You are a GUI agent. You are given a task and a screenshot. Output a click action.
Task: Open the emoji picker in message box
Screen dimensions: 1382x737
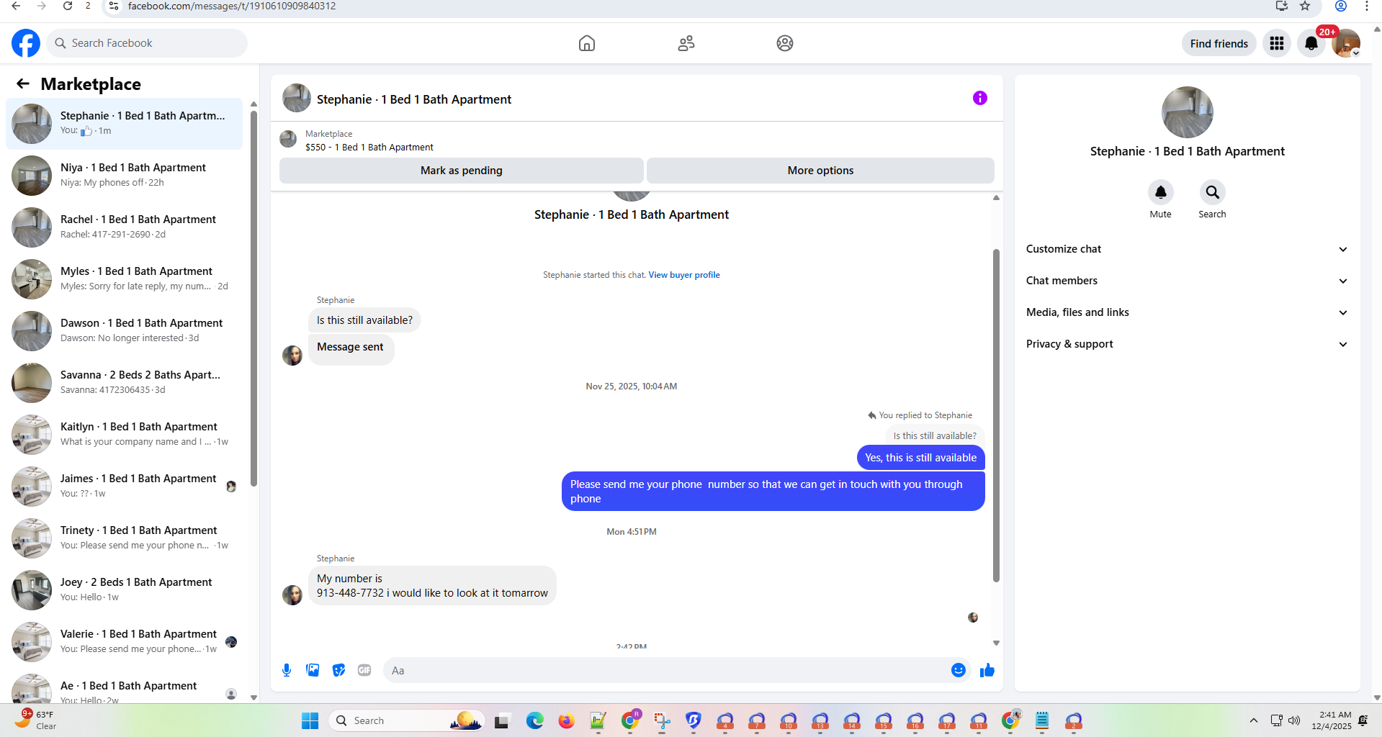(958, 670)
